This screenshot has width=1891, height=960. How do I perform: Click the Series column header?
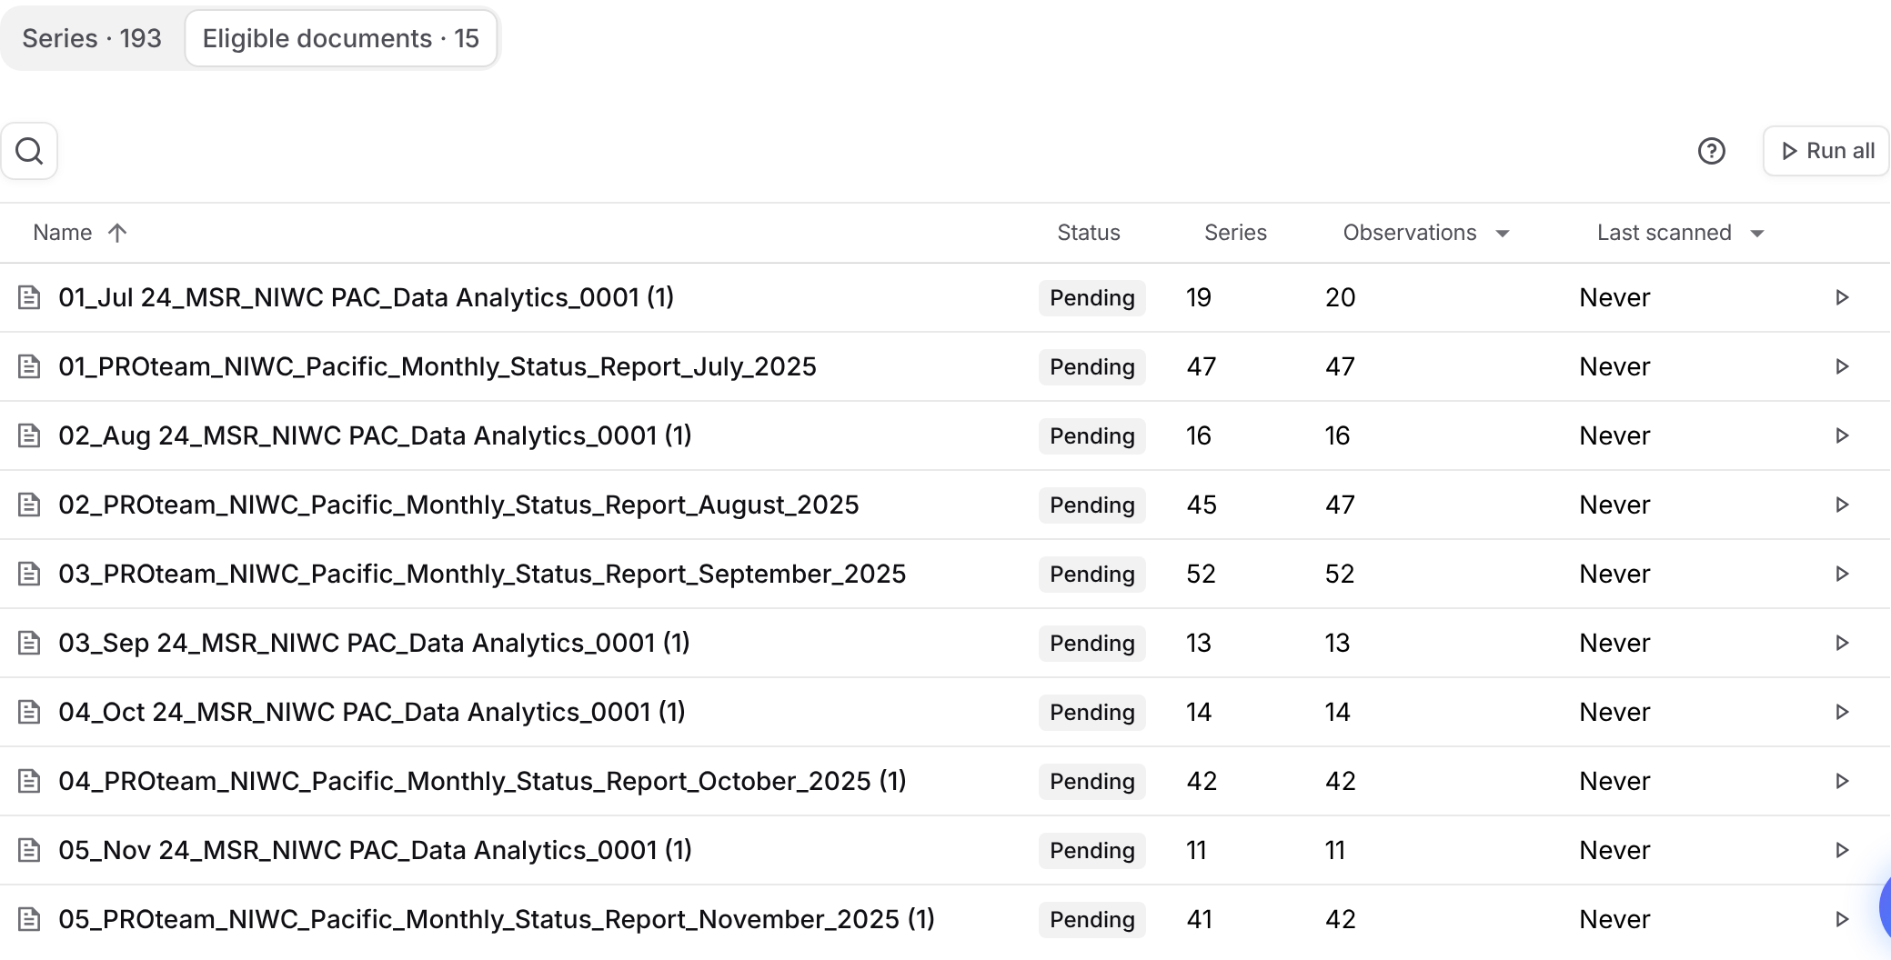point(1235,233)
